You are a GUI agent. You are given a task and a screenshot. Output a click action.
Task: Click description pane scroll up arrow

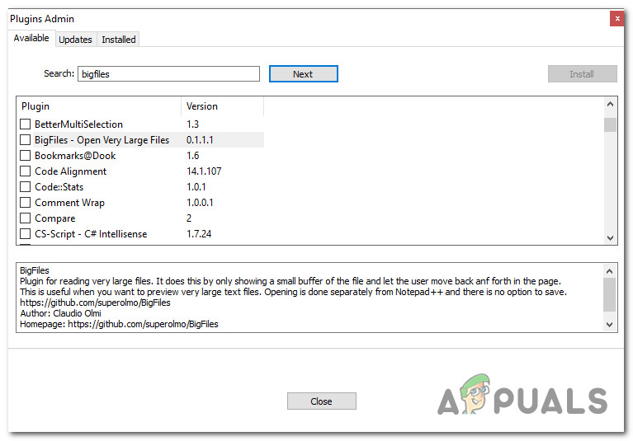pos(610,271)
